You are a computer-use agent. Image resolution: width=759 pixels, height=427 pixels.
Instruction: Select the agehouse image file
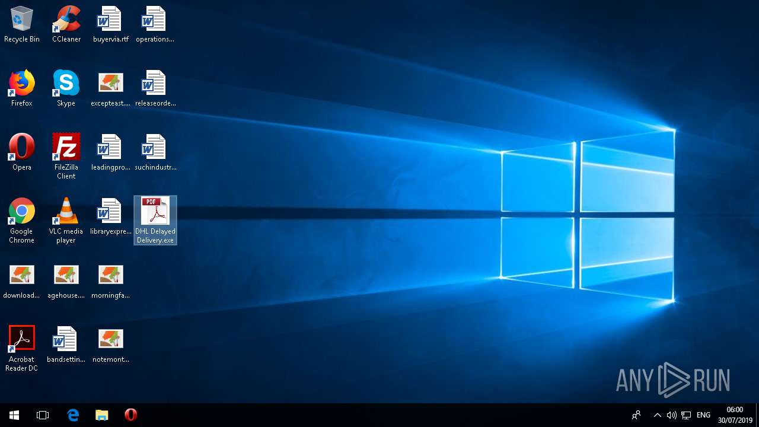pyautogui.click(x=66, y=281)
